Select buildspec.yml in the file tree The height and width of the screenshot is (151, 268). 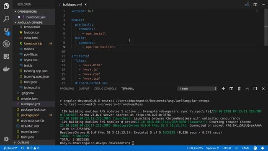pos(30,104)
